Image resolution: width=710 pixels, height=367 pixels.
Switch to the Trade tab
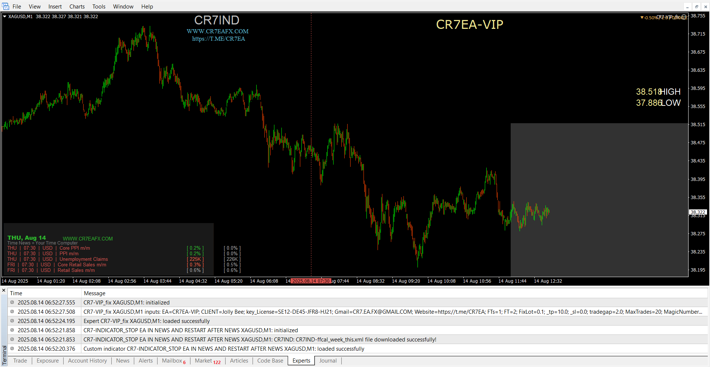click(20, 361)
